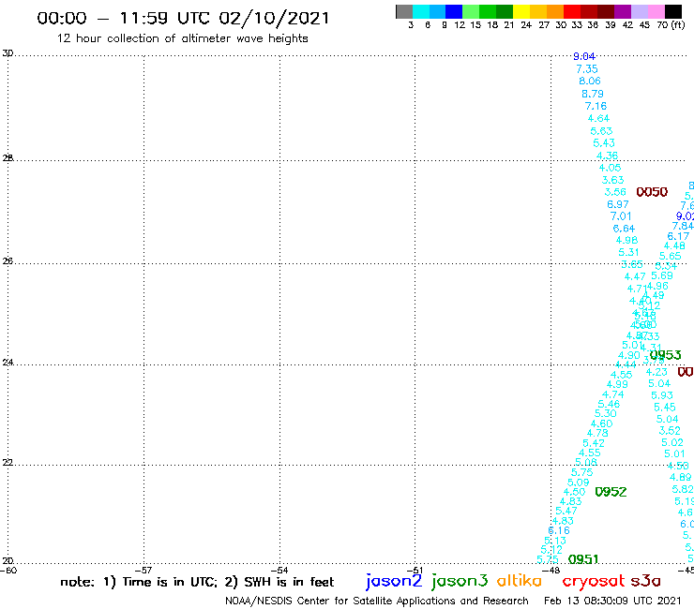Click the wave height value 4.99

[617, 385]
